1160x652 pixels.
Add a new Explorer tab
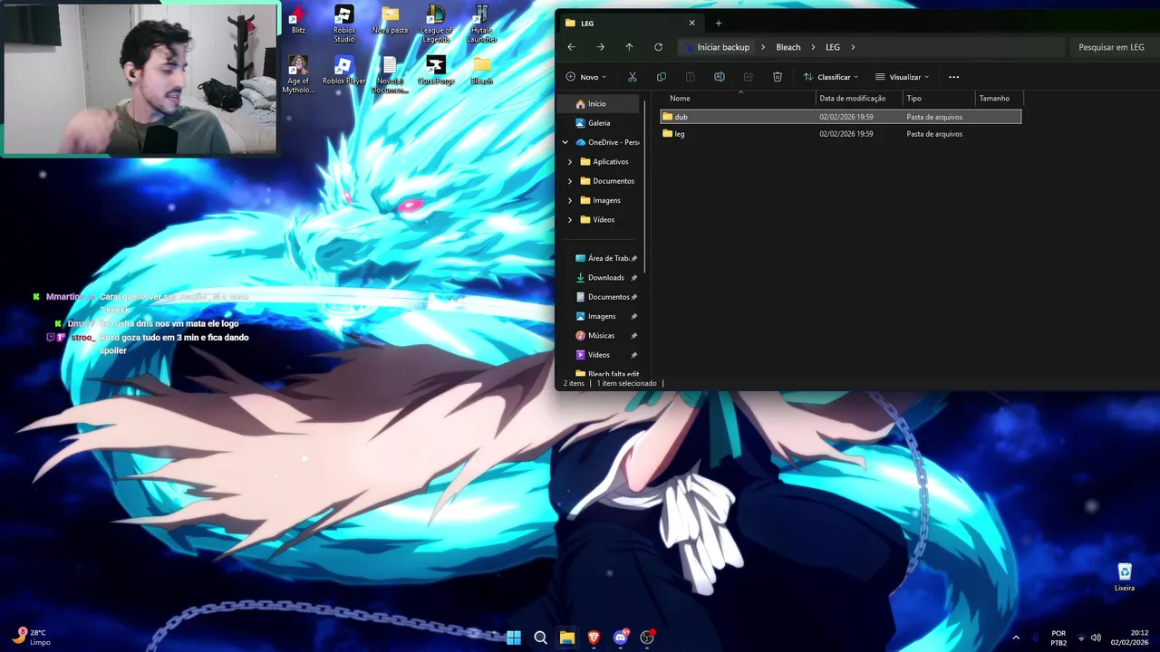pos(719,23)
